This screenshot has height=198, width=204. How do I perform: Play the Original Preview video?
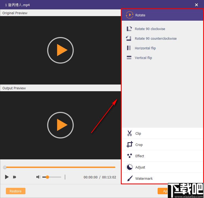coord(60,50)
